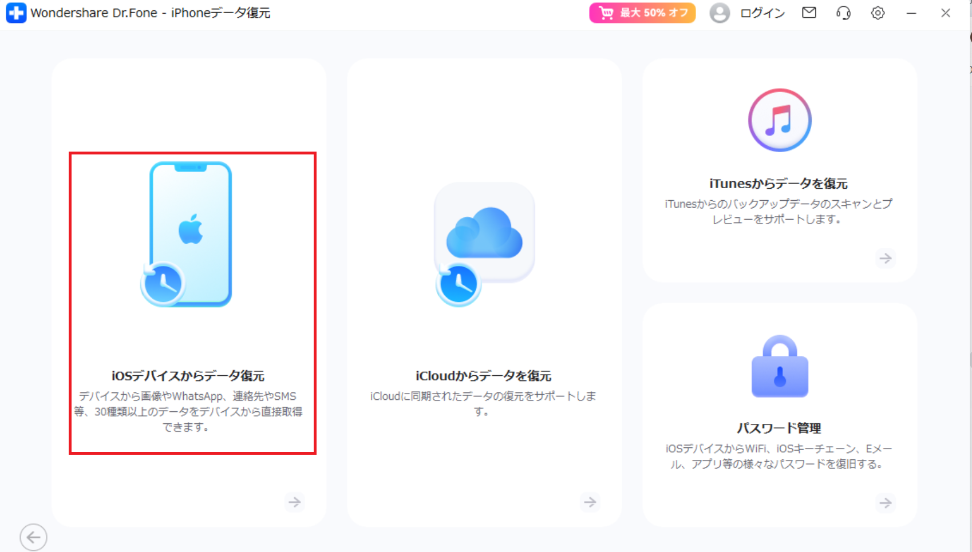The width and height of the screenshot is (972, 552).
Task: Click the arrow on iCloudからデータを復元 card
Action: pyautogui.click(x=590, y=502)
